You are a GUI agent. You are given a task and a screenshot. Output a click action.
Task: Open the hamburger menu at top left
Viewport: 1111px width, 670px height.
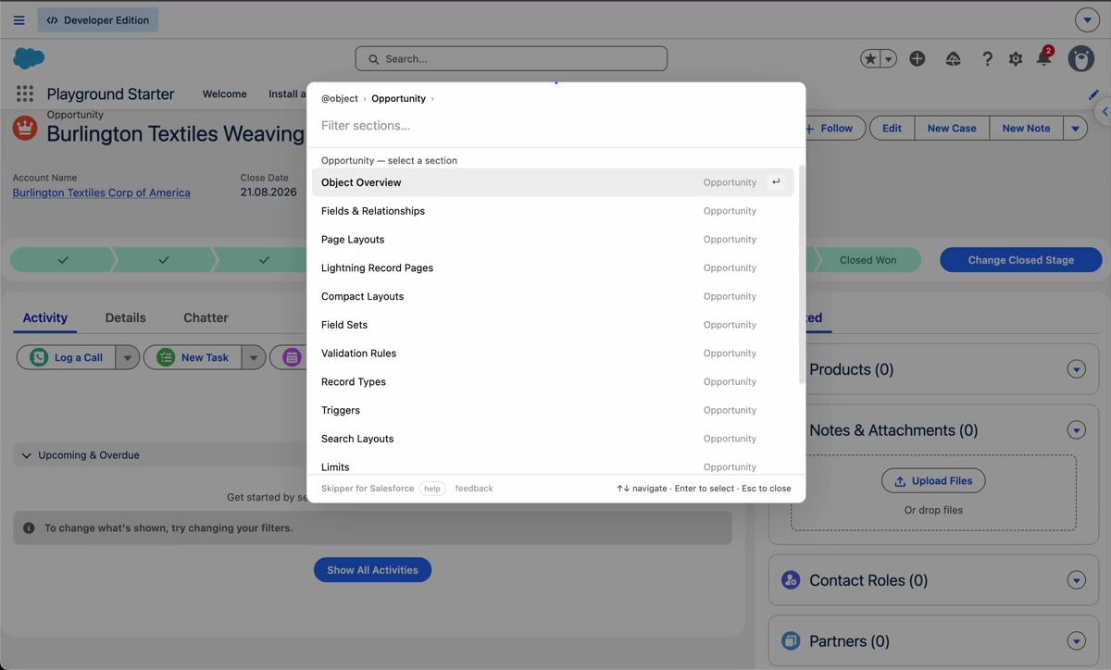pyautogui.click(x=19, y=20)
